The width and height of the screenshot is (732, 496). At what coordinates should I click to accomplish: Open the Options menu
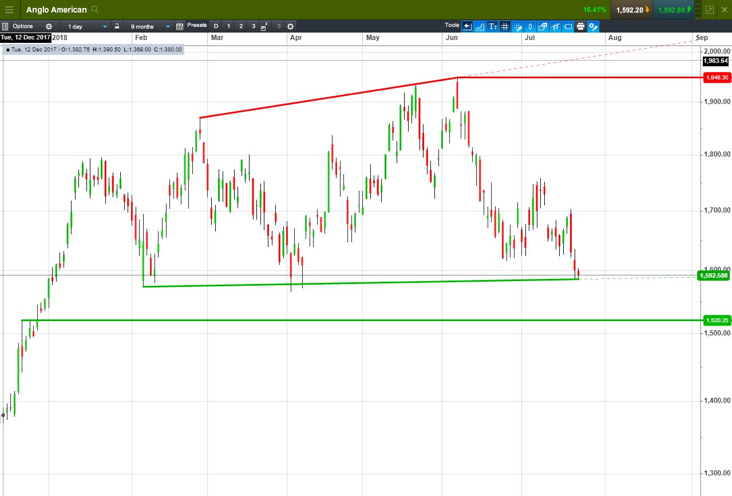23,26
